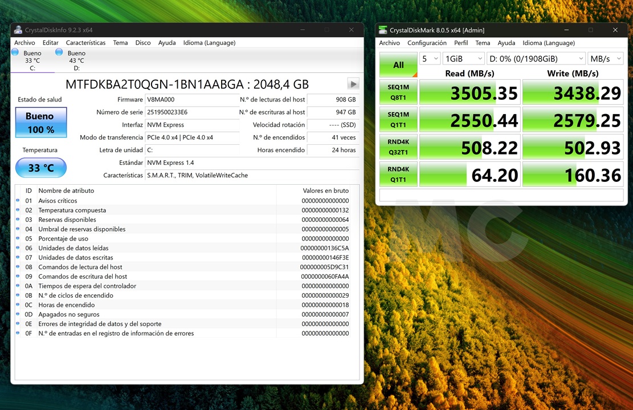The image size is (633, 410).
Task: Run all benchmarks with All button
Action: tap(398, 65)
